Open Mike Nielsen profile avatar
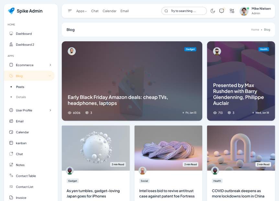279x201 pixels. click(244, 11)
